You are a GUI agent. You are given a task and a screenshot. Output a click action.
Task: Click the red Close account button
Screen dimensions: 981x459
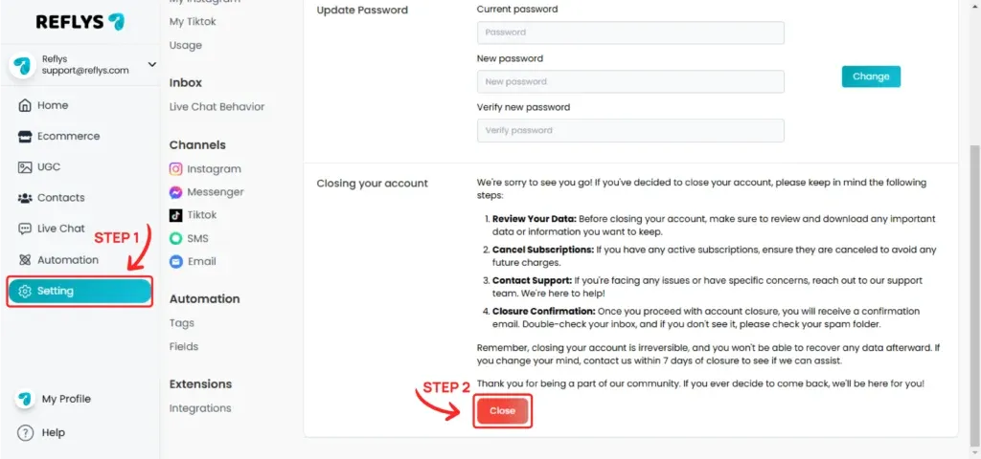coord(502,411)
